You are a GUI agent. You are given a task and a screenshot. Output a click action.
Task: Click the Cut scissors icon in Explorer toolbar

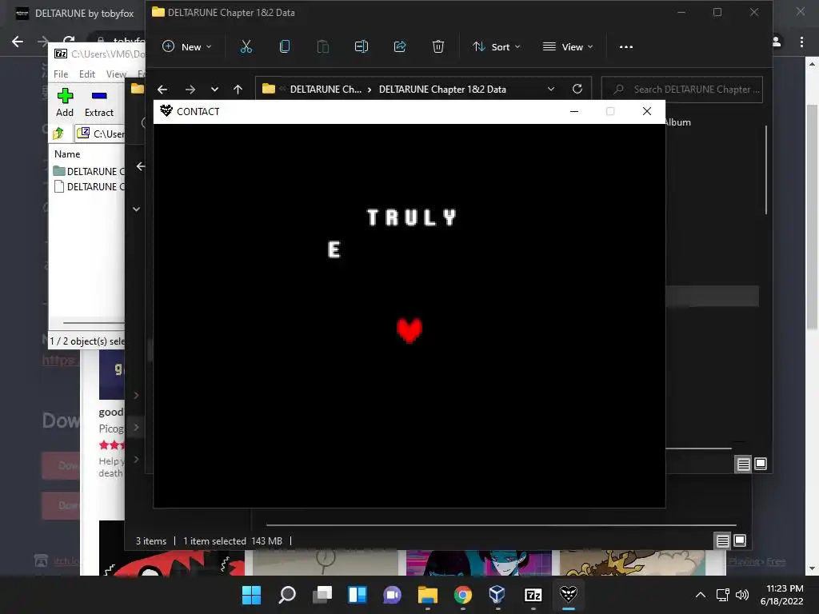(x=246, y=46)
